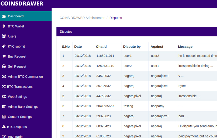Click the warning triangle icon for BTC Disputes
217x138 pixels.
[x=4, y=127]
